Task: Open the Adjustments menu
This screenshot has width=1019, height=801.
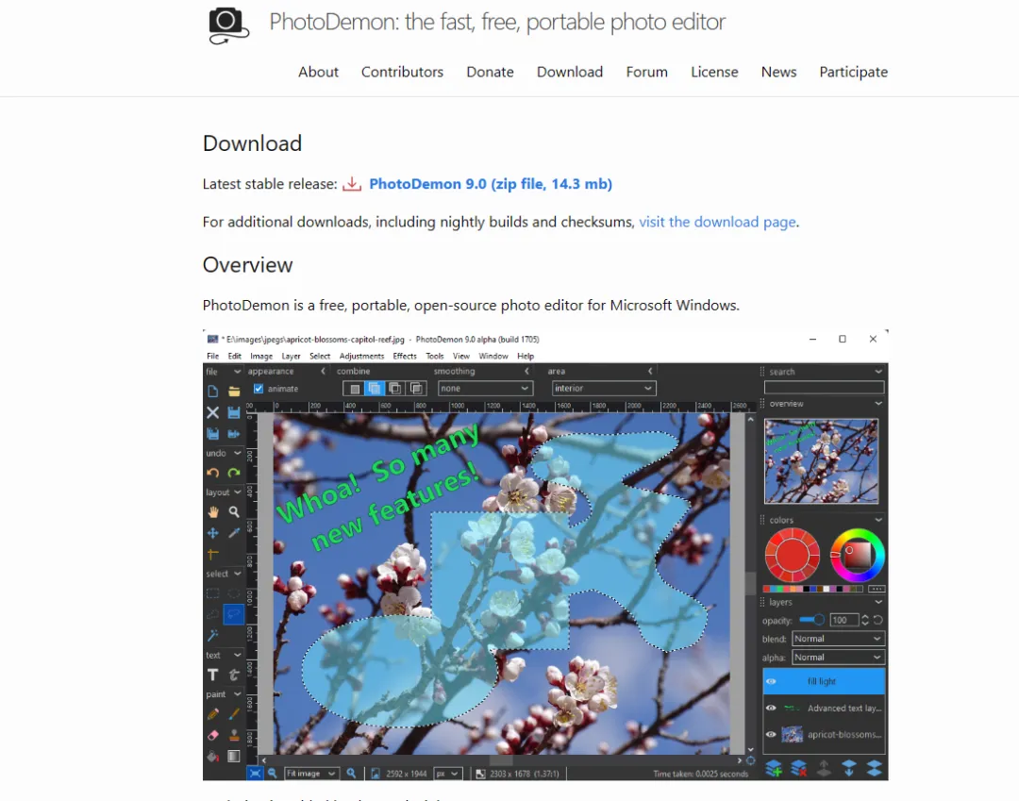Action: (361, 356)
